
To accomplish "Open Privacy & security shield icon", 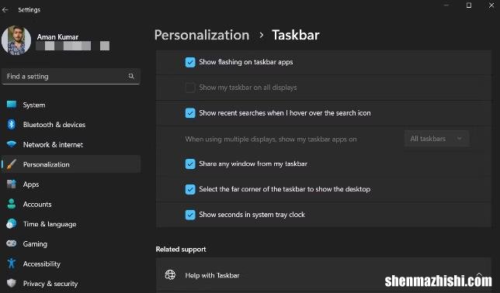I will [12, 283].
